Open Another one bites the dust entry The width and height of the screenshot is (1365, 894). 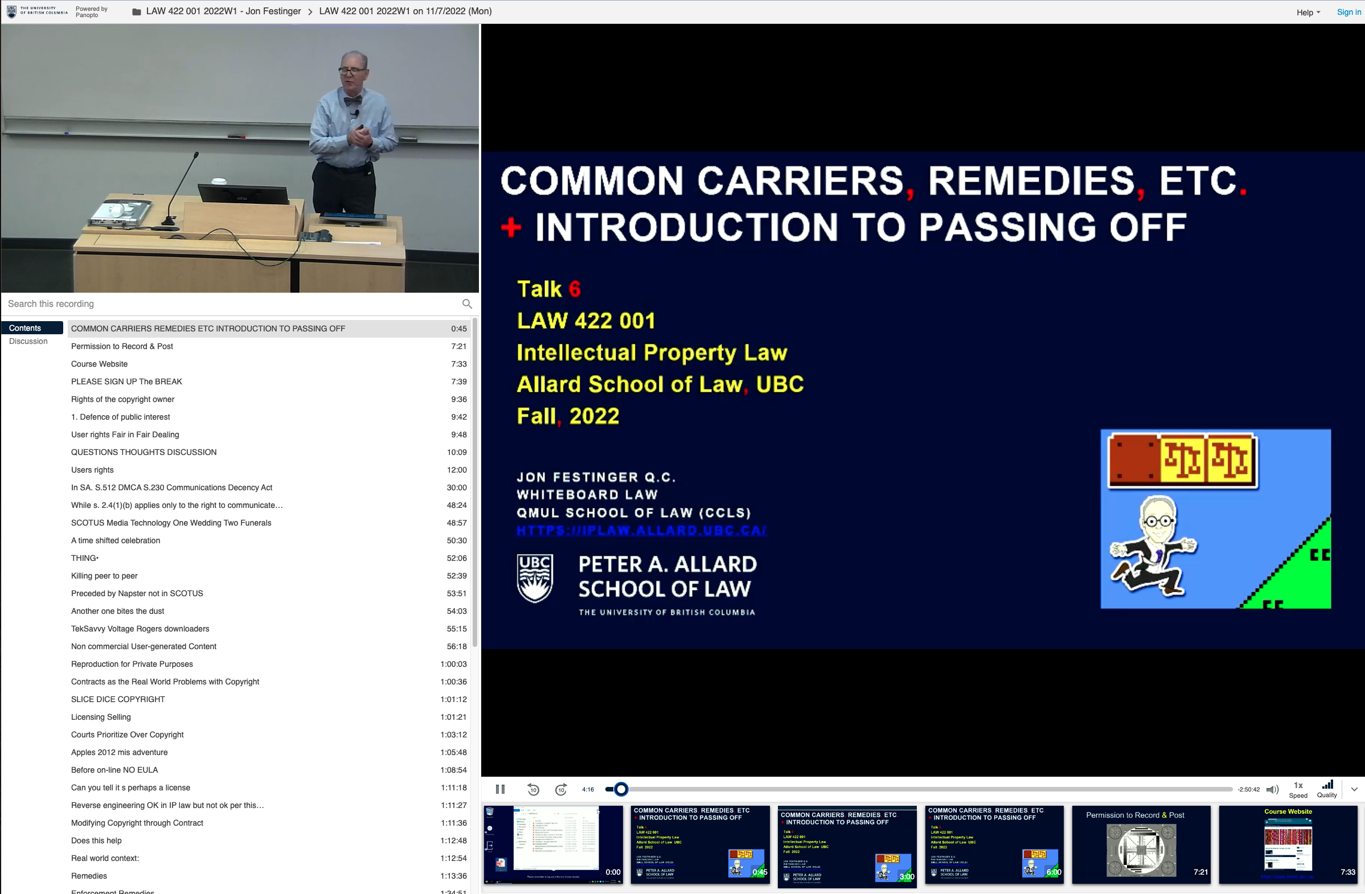click(x=269, y=612)
